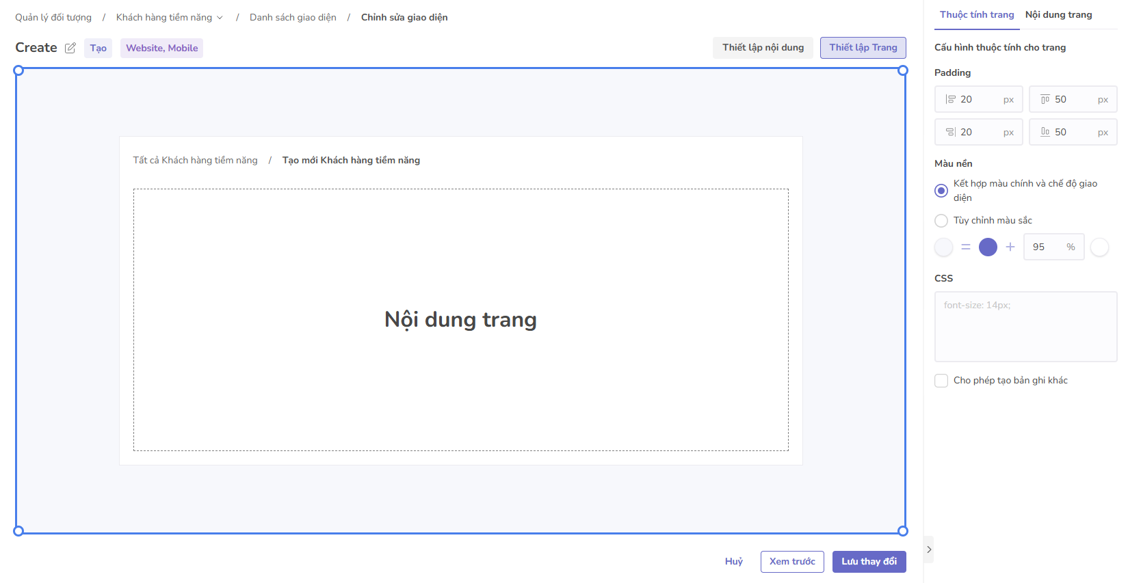Click the top padding icon
1128x583 pixels.
tap(1045, 99)
